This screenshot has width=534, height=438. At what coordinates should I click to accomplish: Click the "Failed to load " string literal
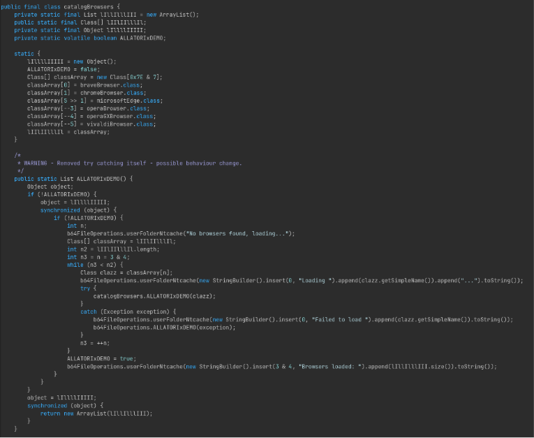coord(341,320)
